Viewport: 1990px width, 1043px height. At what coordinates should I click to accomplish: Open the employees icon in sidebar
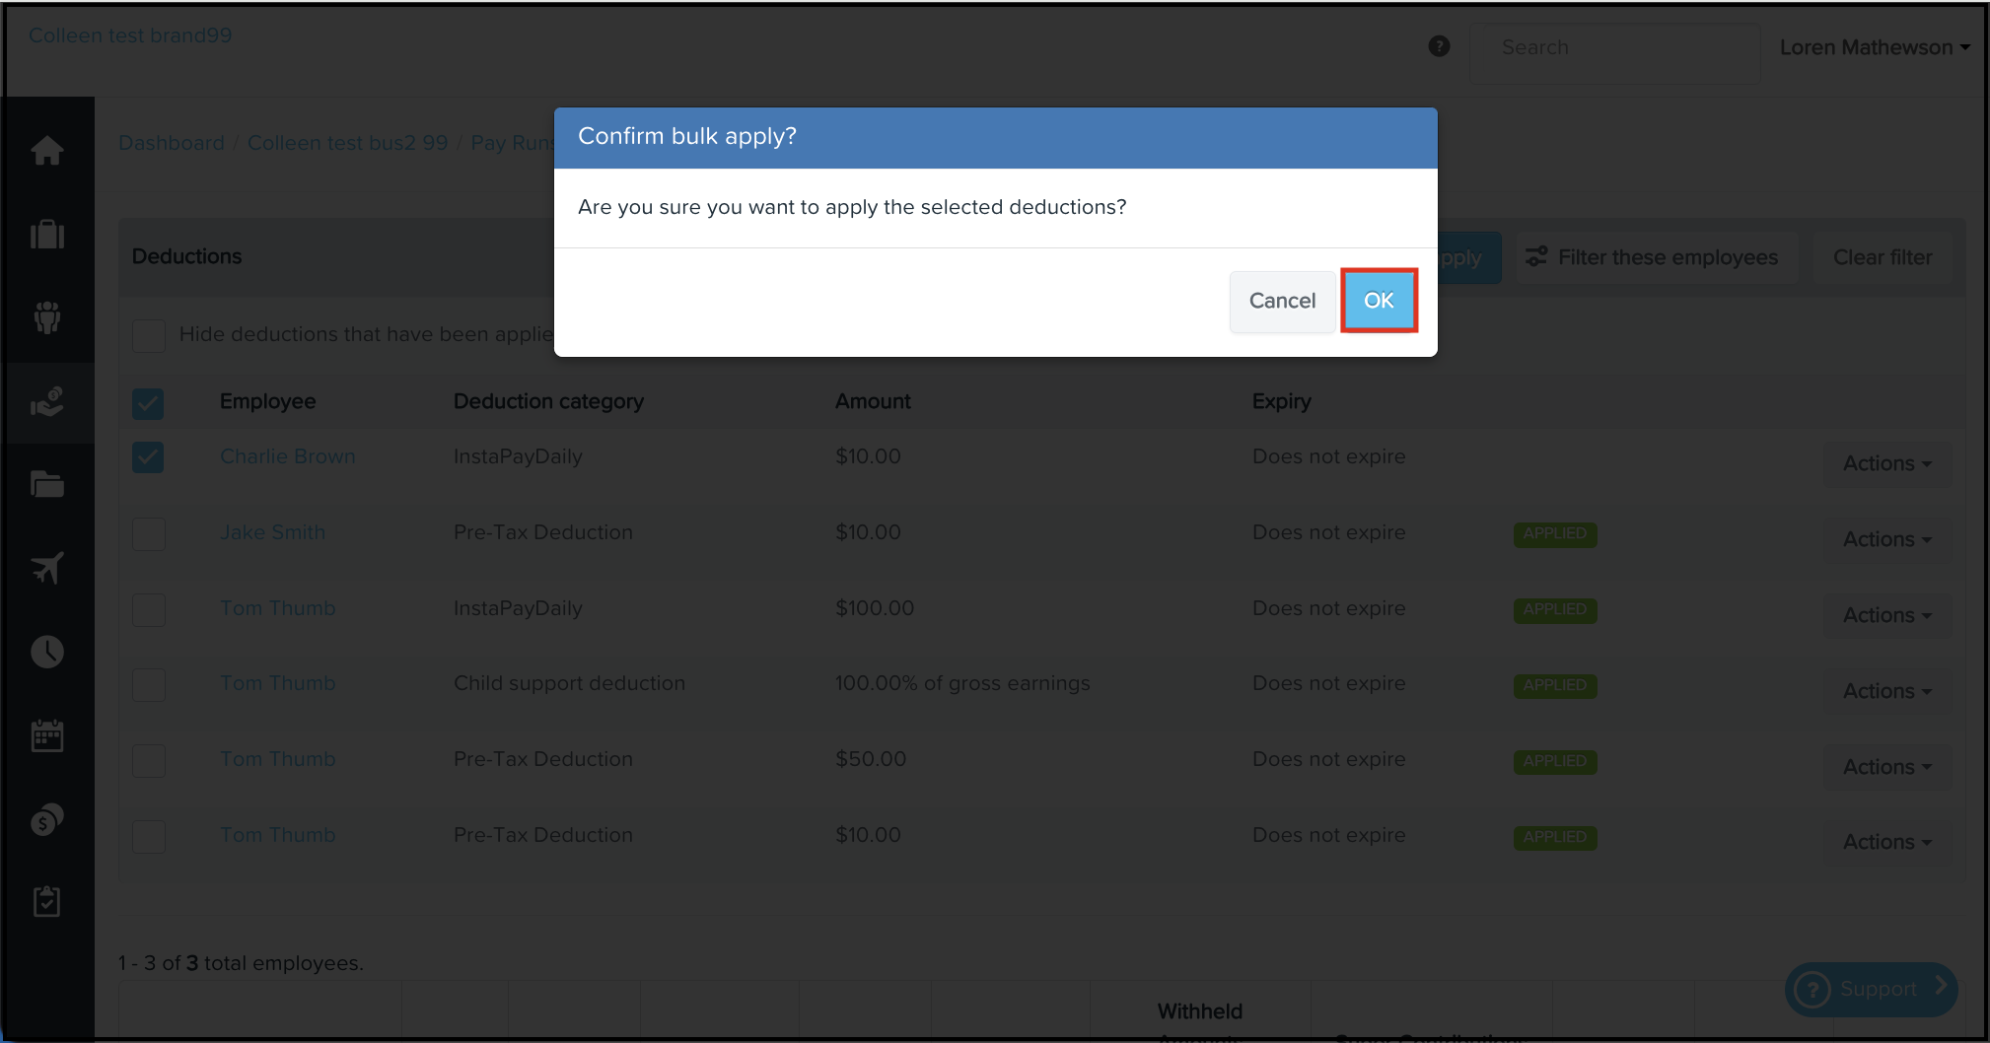pos(47,317)
